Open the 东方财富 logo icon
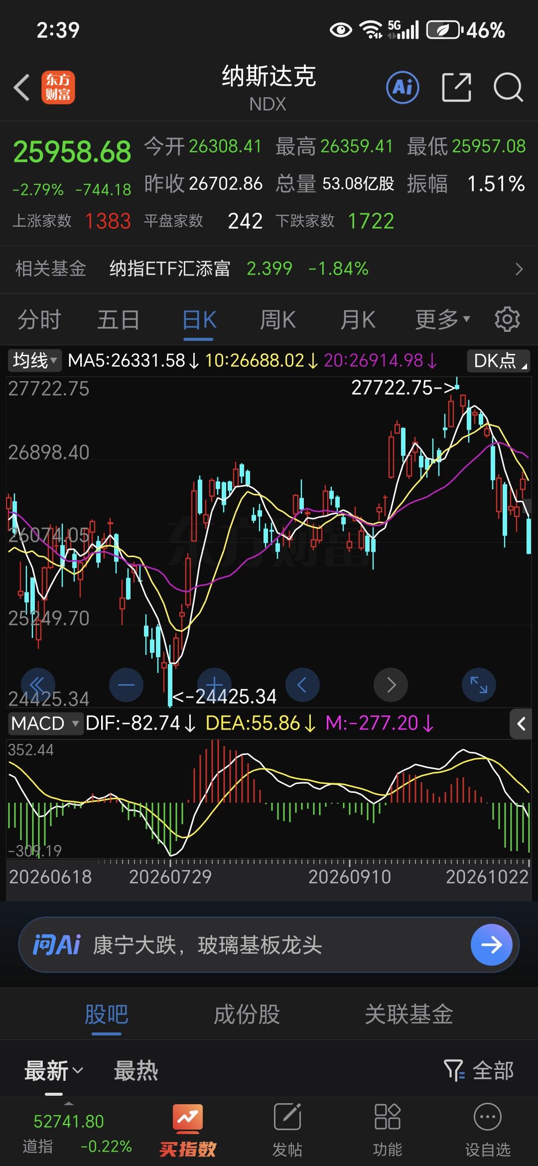 58,87
